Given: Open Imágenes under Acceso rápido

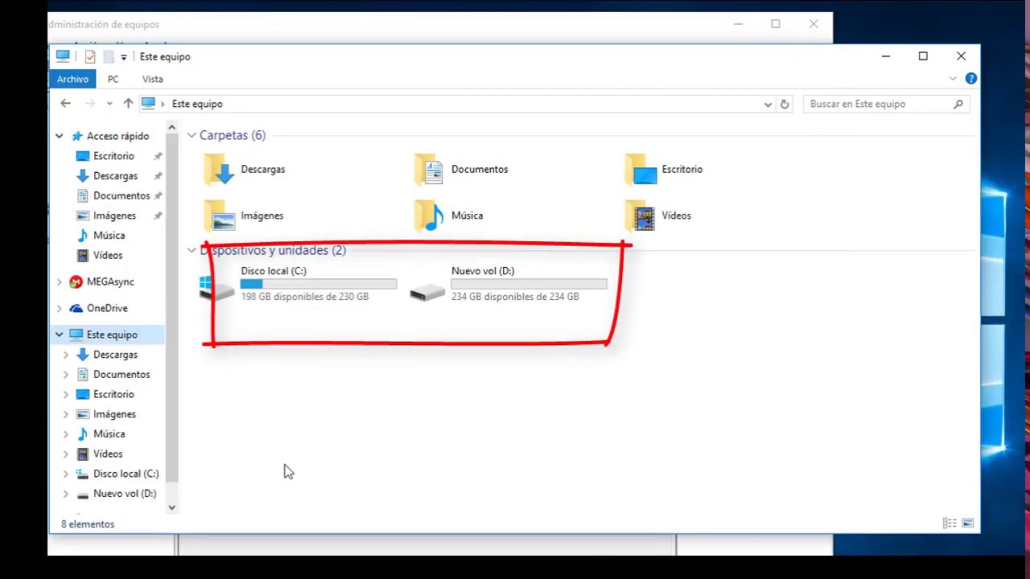Looking at the screenshot, I should click(114, 216).
